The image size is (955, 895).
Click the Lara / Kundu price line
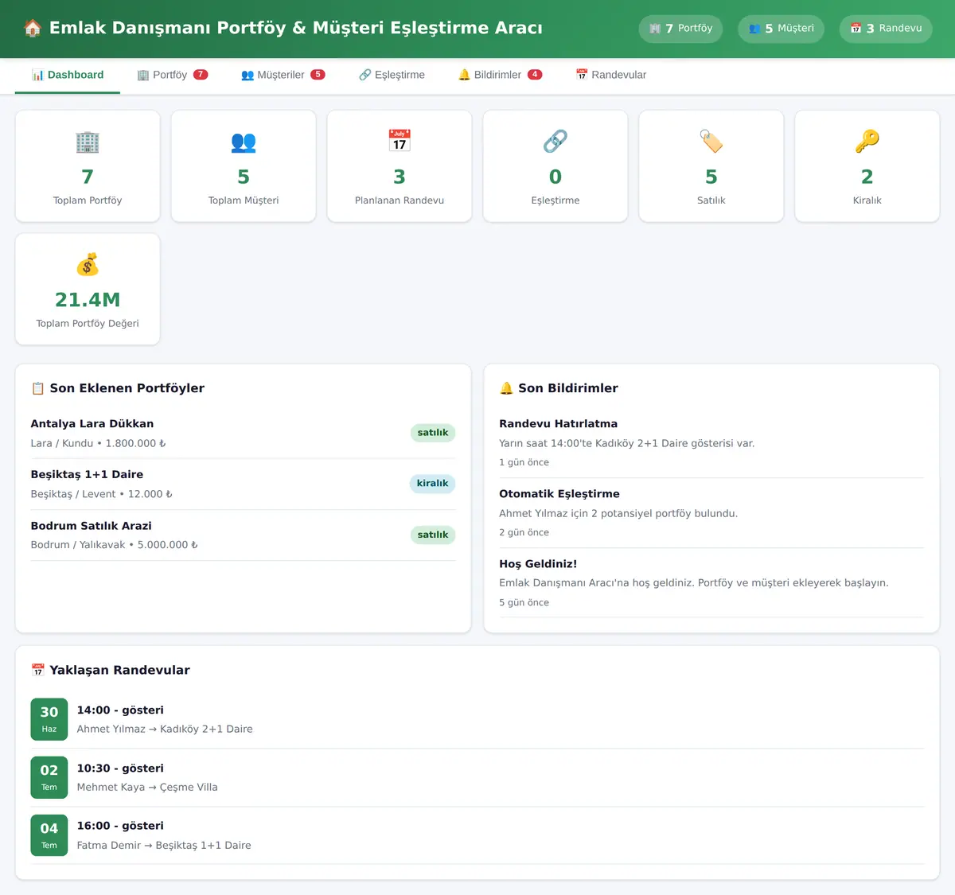coord(99,444)
